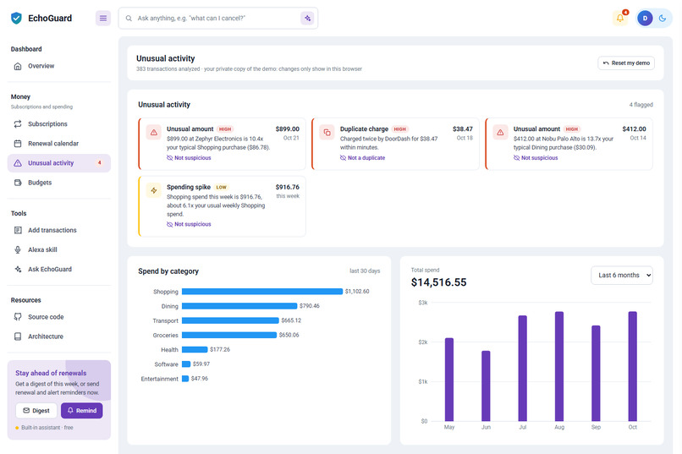Screen dimensions: 682x454
Task: Click the DoorDash duplicate charge copy icon
Action: coord(327,133)
